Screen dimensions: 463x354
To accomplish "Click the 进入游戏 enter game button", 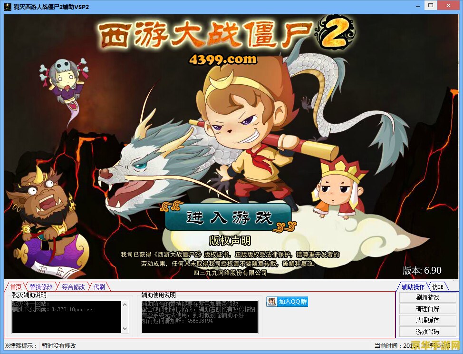I will [229, 217].
